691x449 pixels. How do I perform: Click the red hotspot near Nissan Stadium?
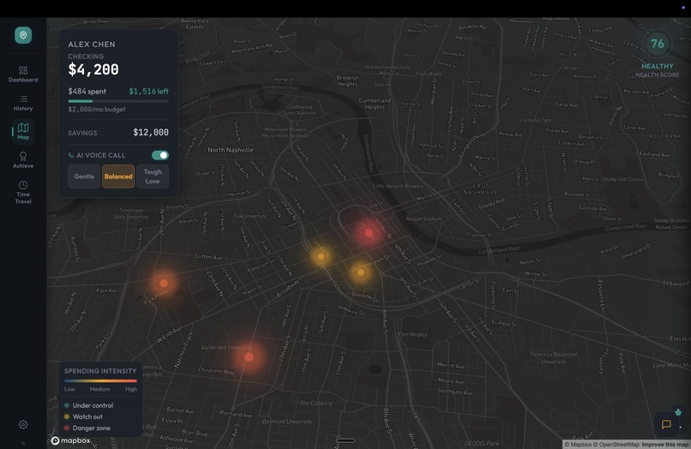[369, 233]
